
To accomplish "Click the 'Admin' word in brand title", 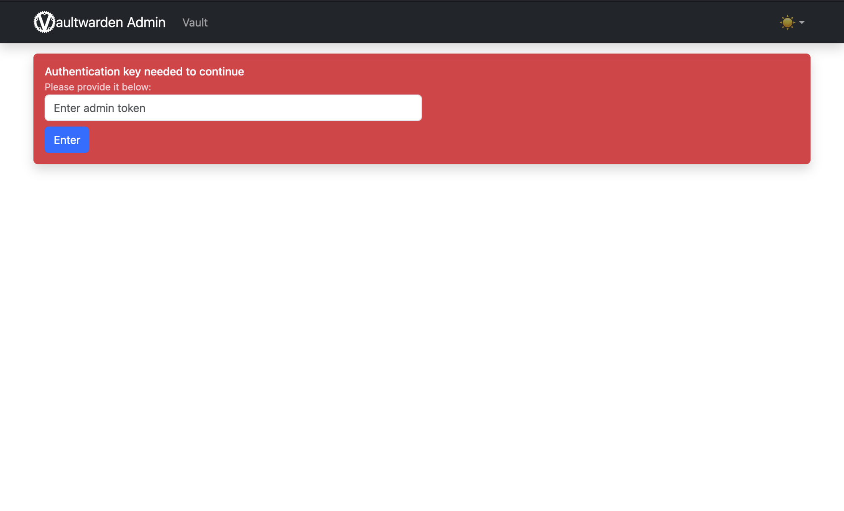I will (146, 22).
